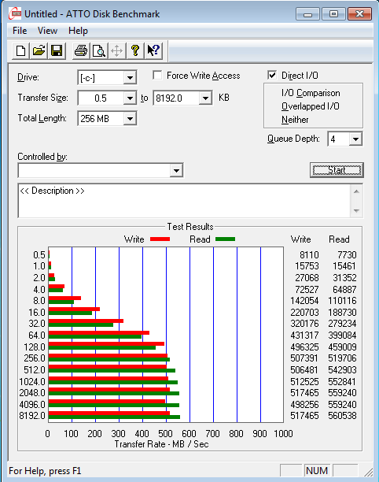Screen dimensions: 379x482
Task: Open Print Preview toolbar icon
Action: pyautogui.click(x=99, y=50)
